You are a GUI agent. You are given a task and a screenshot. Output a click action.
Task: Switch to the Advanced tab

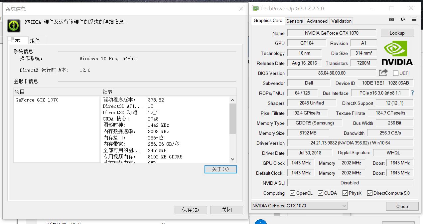(x=317, y=21)
